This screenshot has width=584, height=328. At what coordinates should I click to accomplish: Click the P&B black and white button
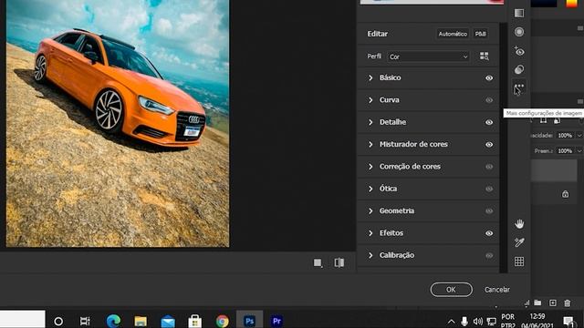(x=481, y=34)
